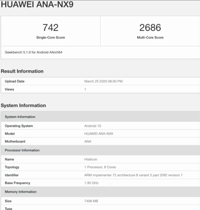Click the HUAWEI ANA-NX9 page title

37,5
